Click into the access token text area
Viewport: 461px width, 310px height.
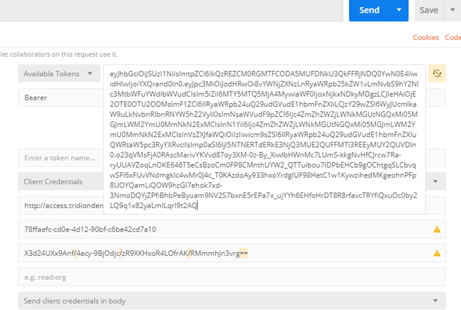[264, 140]
